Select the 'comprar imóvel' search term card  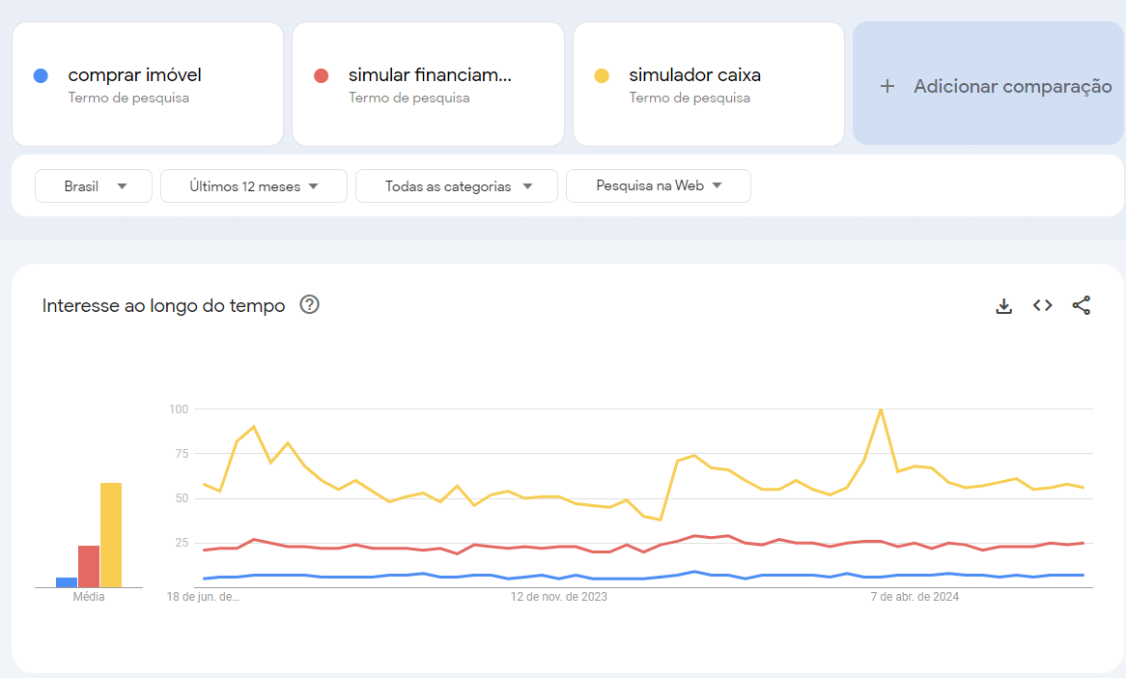[147, 84]
